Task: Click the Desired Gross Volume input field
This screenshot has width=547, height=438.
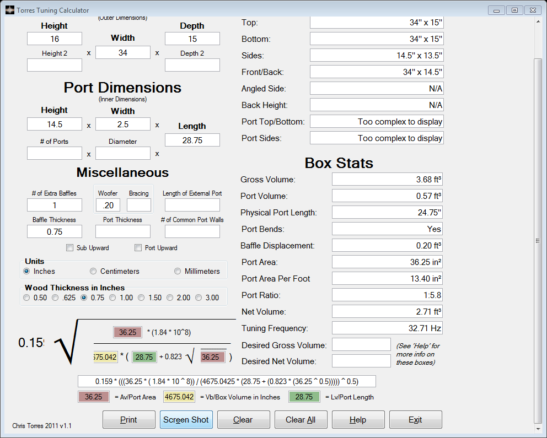Action: coord(361,344)
